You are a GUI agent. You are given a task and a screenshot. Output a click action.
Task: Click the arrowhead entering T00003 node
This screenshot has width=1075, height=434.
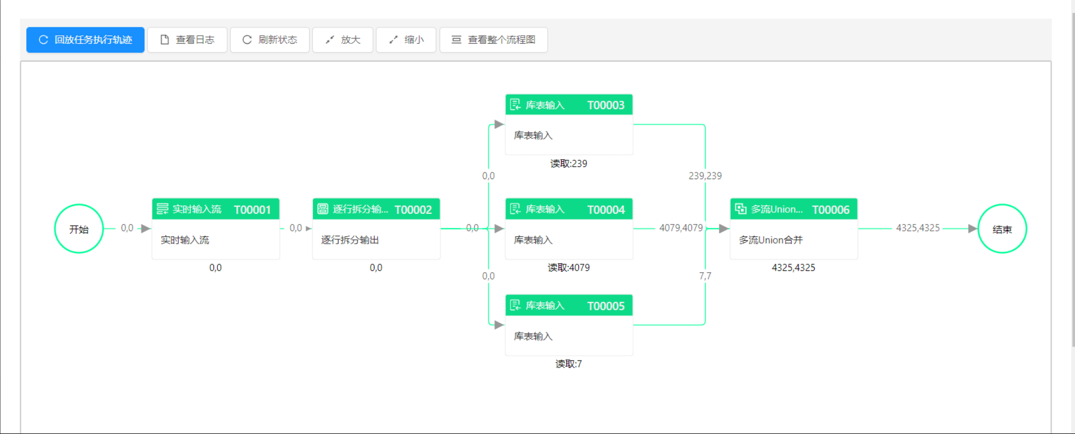click(x=499, y=124)
